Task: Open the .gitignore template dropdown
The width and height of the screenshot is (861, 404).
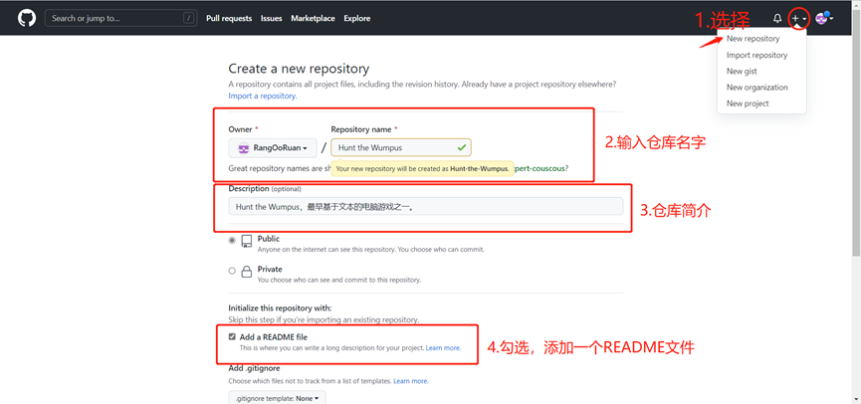Action: click(278, 397)
